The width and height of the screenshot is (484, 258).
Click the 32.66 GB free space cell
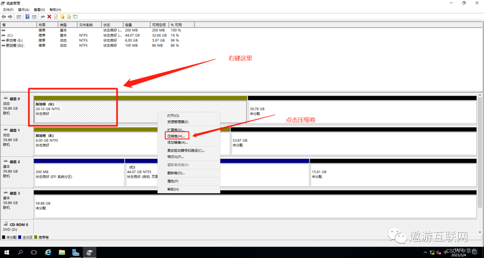[x=159, y=35]
